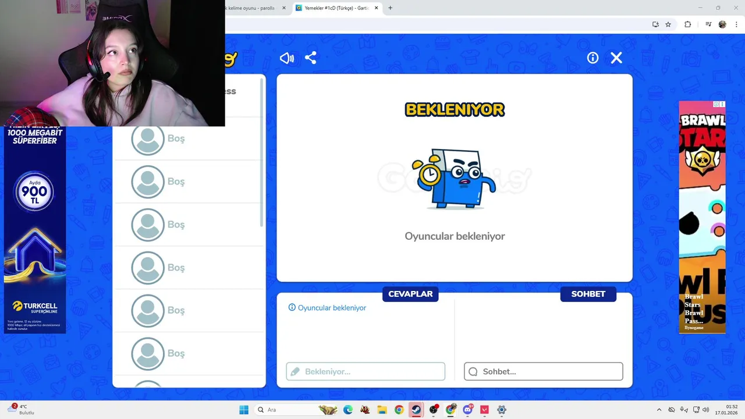
Task: Open the weather widget showing 4°C
Action: (x=22, y=410)
